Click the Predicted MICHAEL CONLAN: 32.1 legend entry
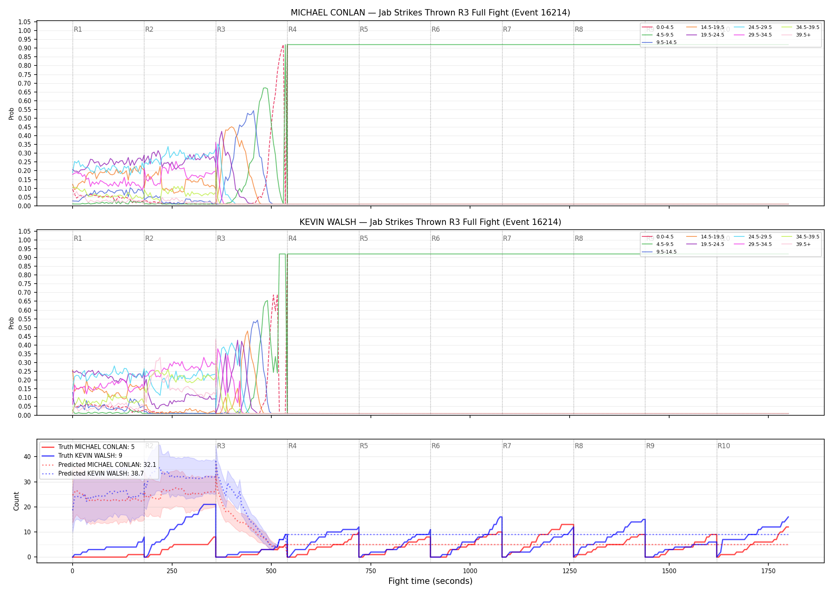The height and width of the screenshot is (595, 833). coord(99,464)
